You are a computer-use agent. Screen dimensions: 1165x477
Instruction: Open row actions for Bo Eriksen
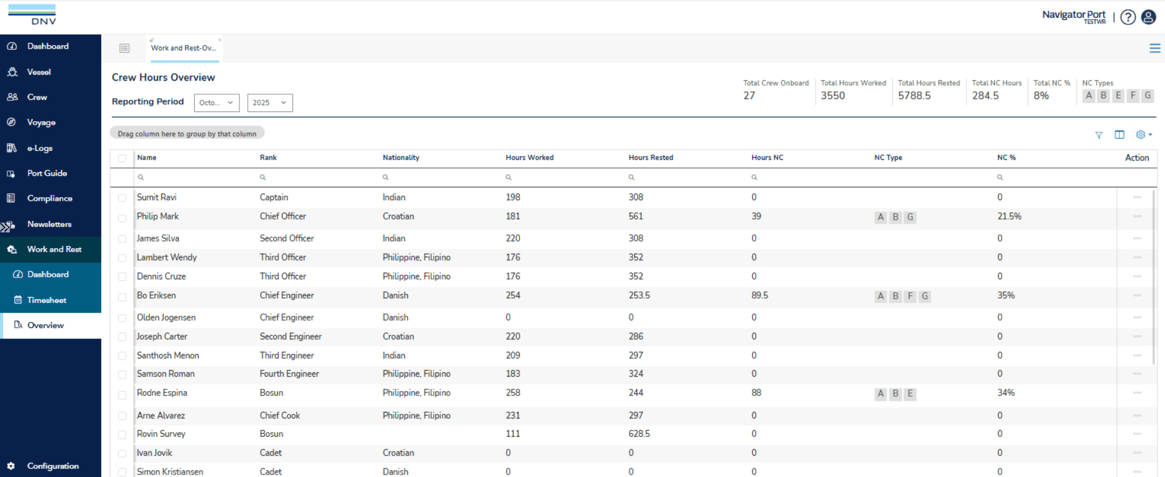pos(1137,296)
